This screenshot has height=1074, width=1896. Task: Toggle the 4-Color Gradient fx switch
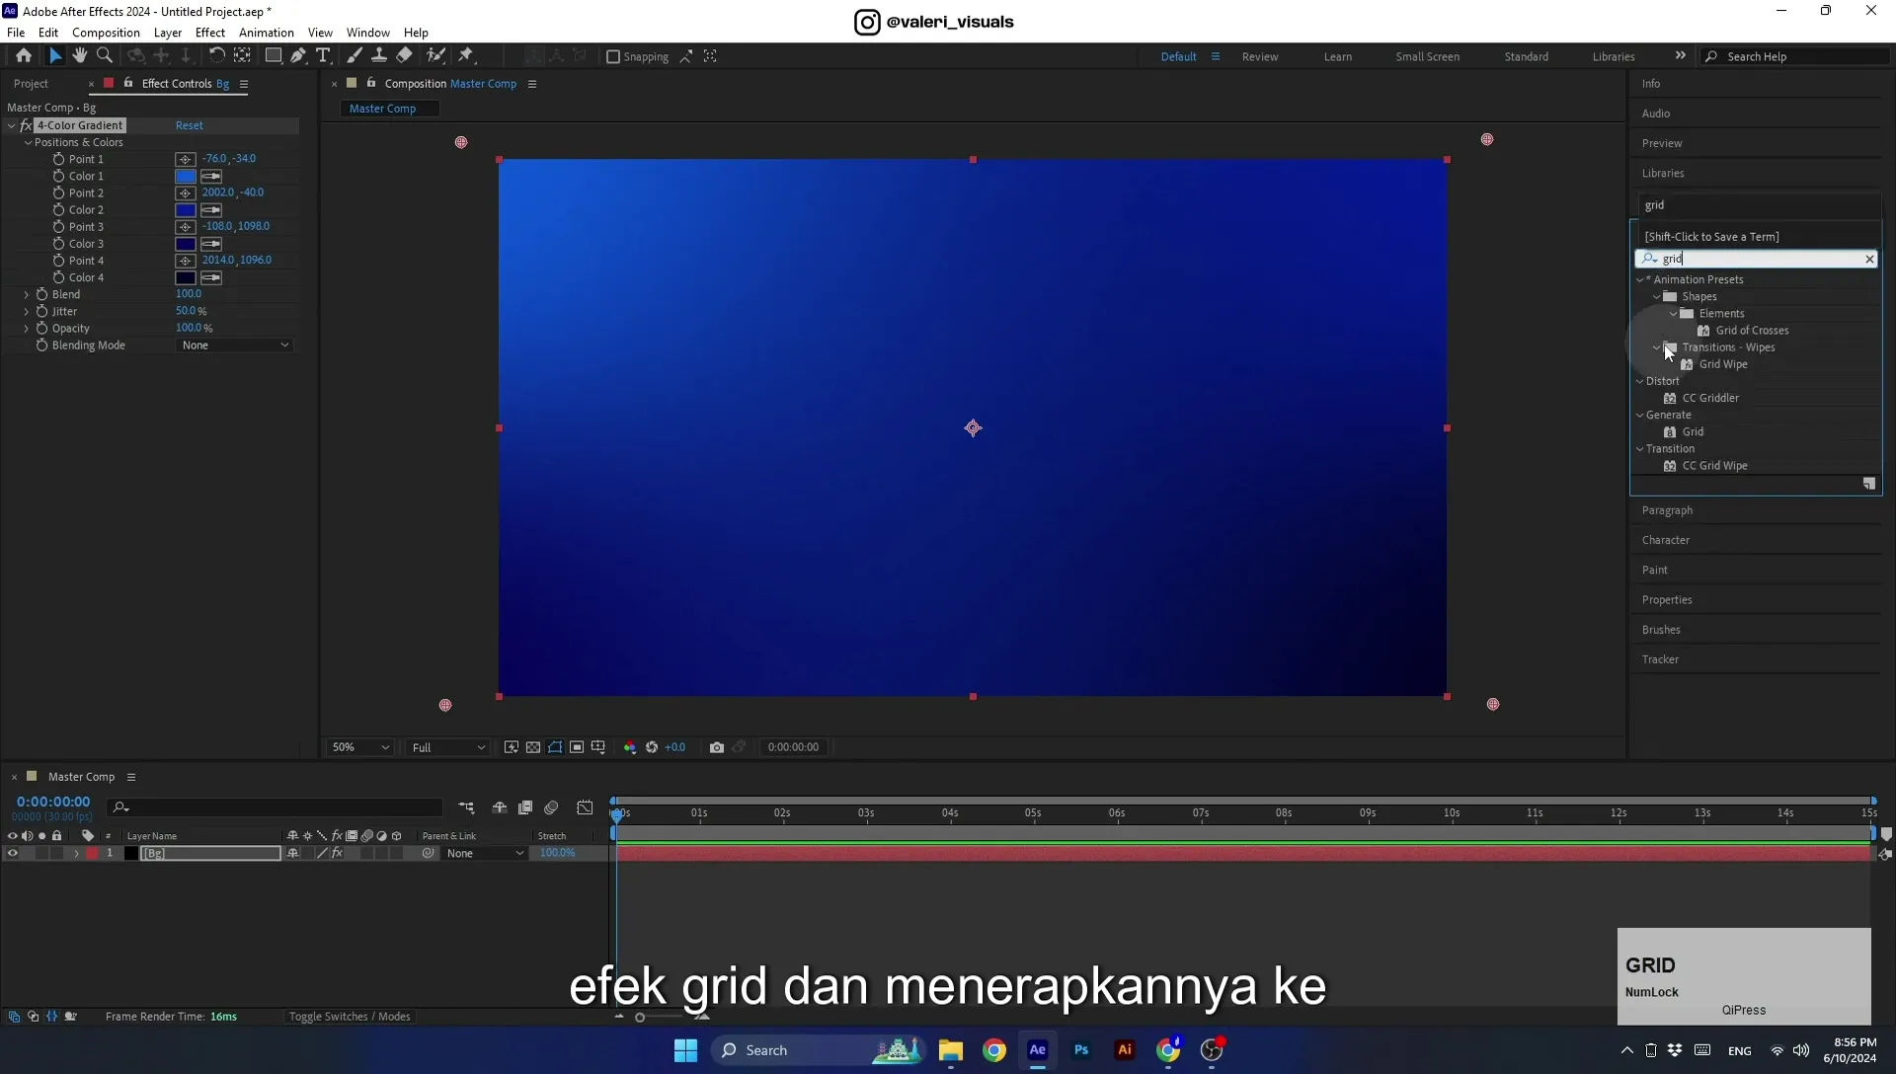tap(26, 125)
